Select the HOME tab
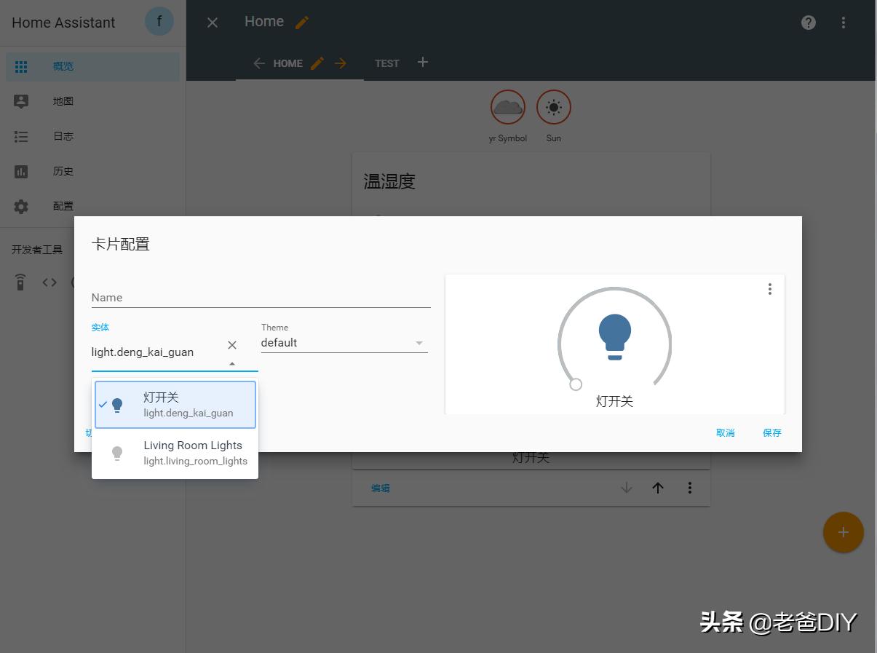The height and width of the screenshot is (653, 877). point(288,63)
